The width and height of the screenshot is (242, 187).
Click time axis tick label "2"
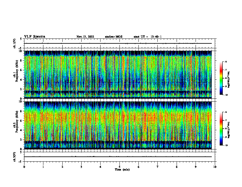(x=62, y=167)
